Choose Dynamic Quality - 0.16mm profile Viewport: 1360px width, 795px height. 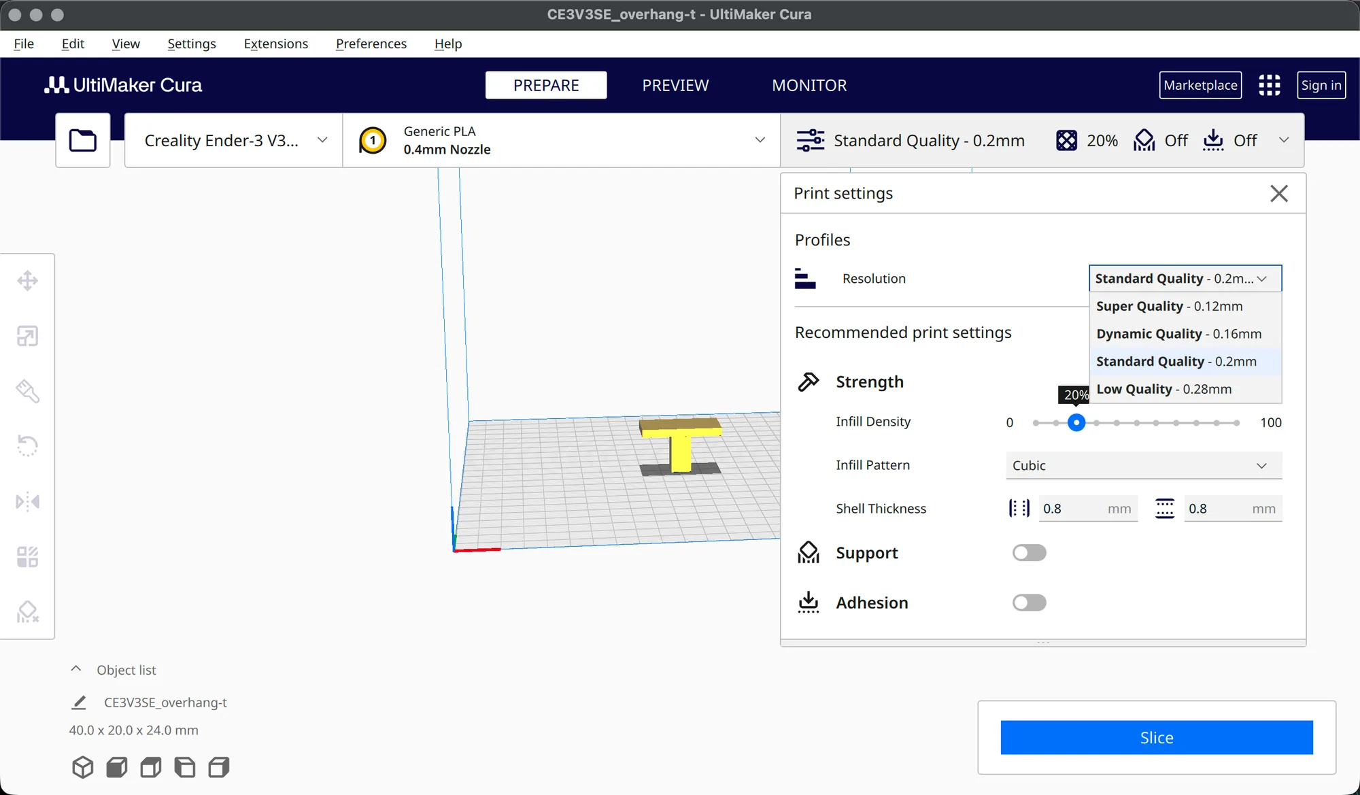1185,334
